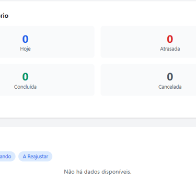Image resolution: width=196 pixels, height=191 pixels.
Task: Click the green zero count above Concluída
Action: tap(25, 77)
